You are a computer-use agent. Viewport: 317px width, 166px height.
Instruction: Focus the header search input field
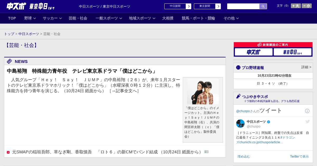[x=243, y=6]
